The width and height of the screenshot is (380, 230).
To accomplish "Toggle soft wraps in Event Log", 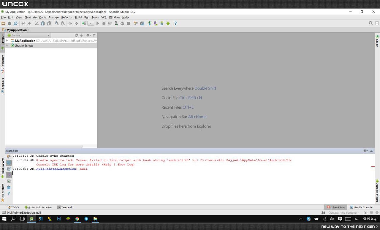I will [x=9, y=169].
